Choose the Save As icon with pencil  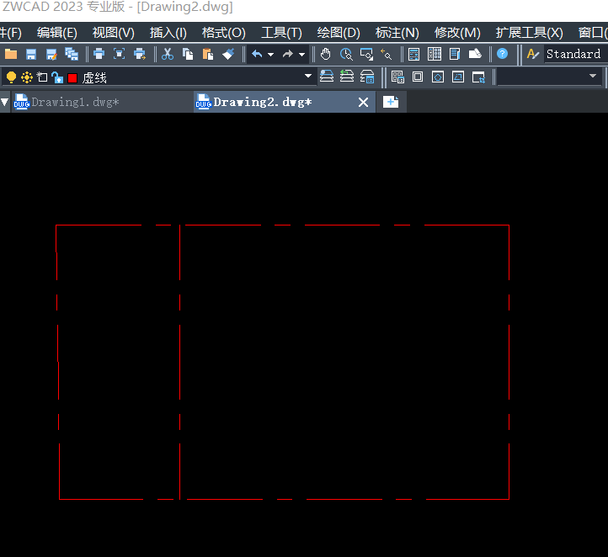click(51, 54)
